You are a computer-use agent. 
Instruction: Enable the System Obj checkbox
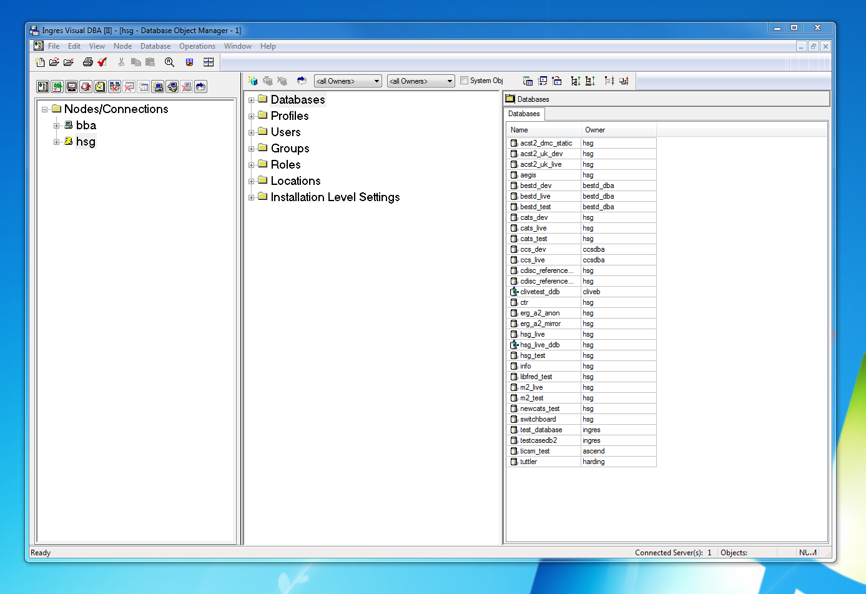pos(464,81)
